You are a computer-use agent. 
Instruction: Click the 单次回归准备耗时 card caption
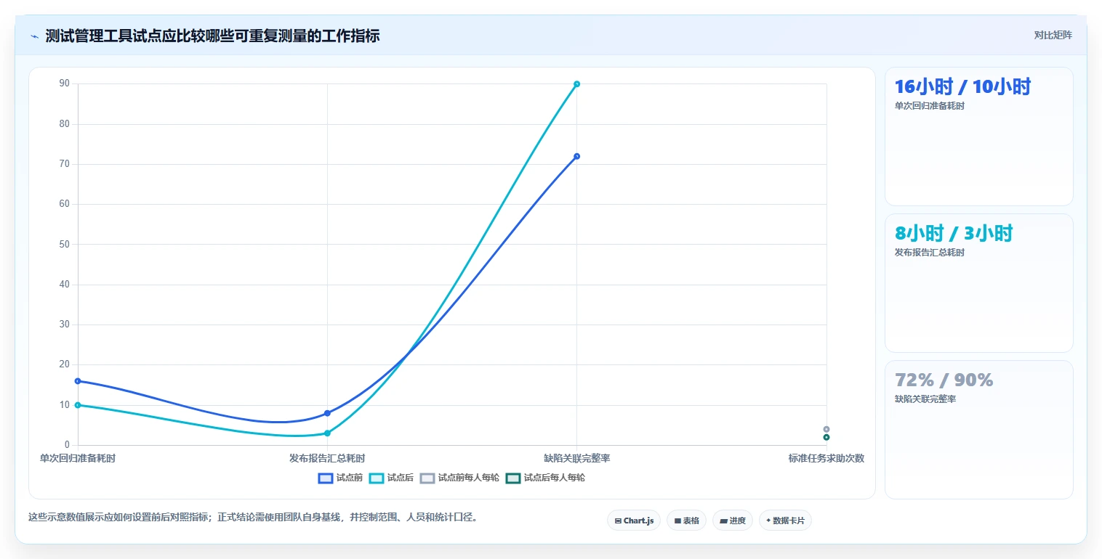[x=930, y=106]
